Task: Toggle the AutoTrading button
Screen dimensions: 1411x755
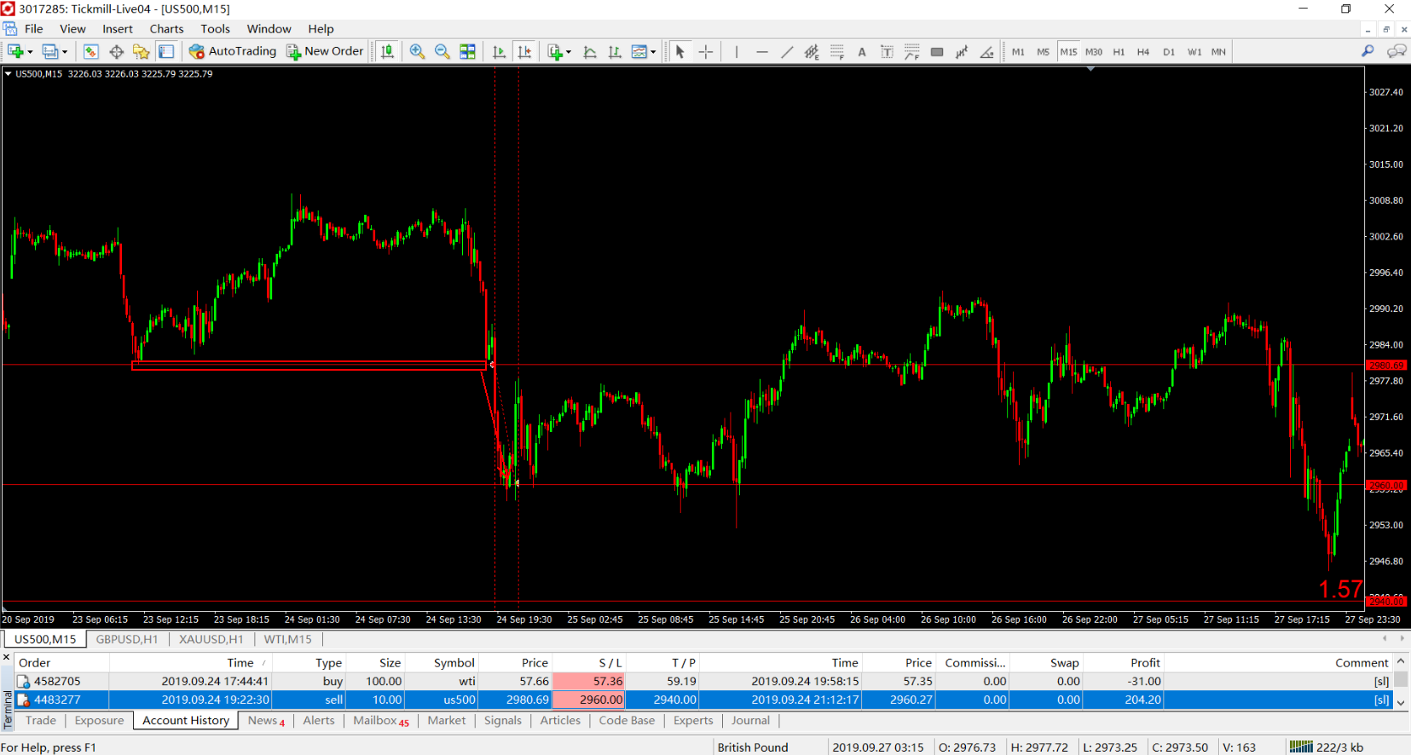Action: 233,51
